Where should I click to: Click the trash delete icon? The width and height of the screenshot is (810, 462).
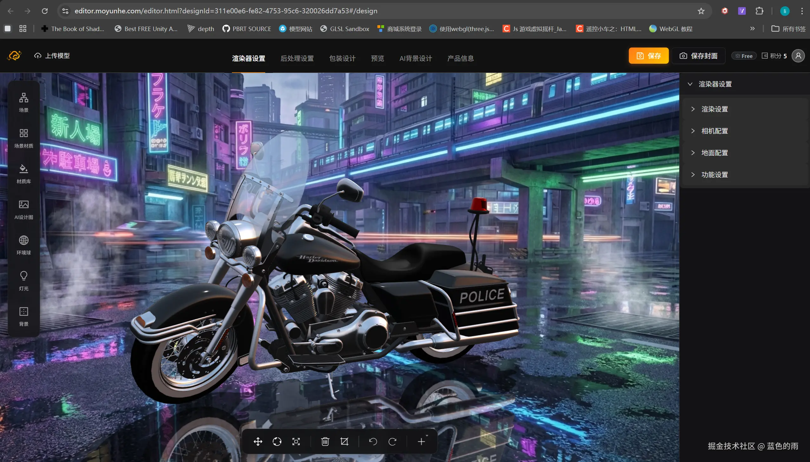(325, 441)
